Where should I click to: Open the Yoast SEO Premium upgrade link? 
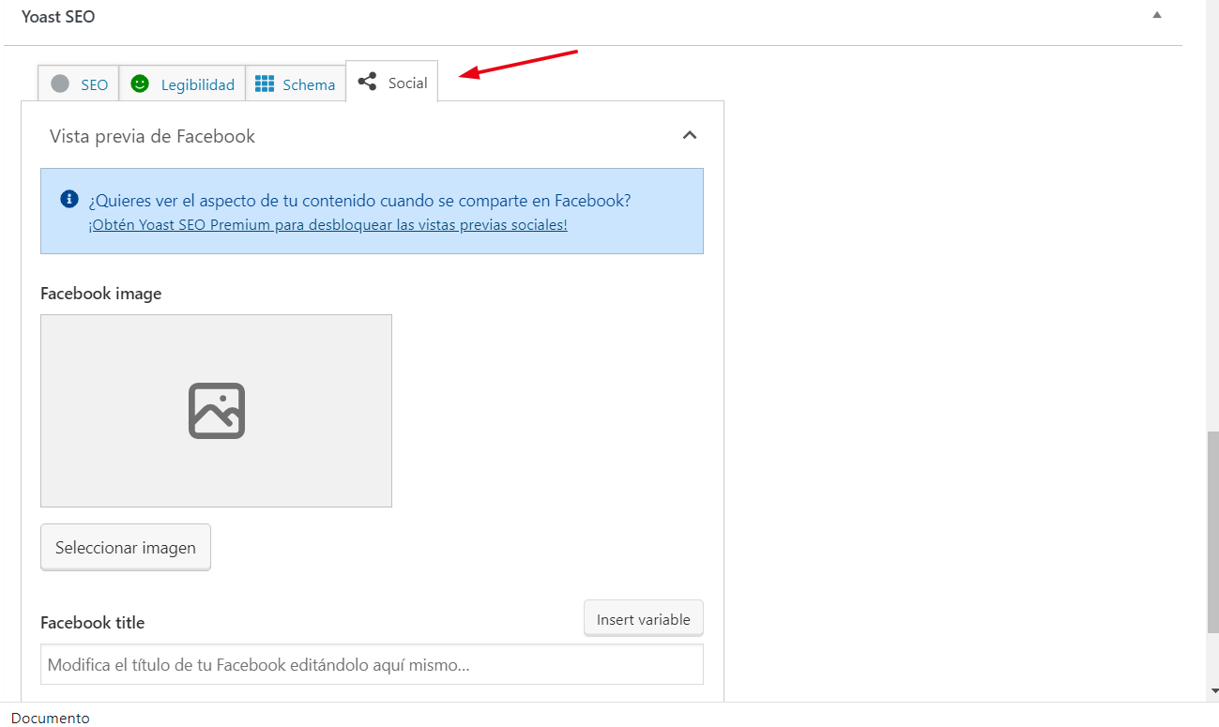coord(328,225)
